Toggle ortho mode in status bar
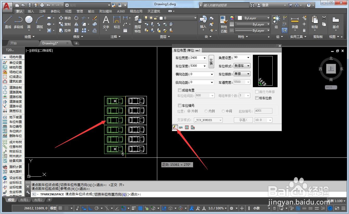This screenshot has height=214, width=349. pyautogui.click(x=90, y=208)
